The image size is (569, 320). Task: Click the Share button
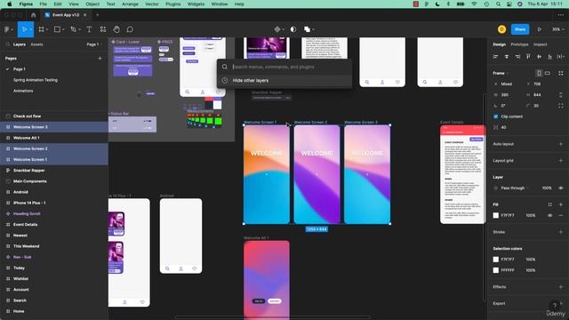pyautogui.click(x=520, y=29)
